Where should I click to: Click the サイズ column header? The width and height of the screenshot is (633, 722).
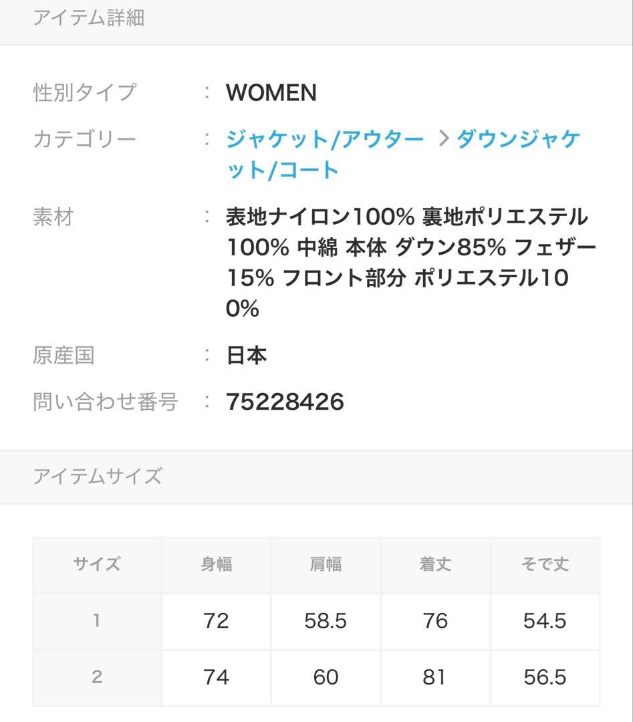click(x=97, y=565)
